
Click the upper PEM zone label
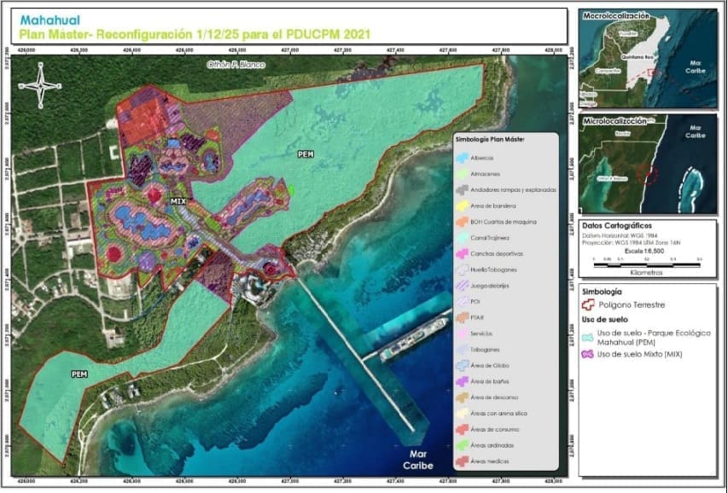[x=306, y=154]
